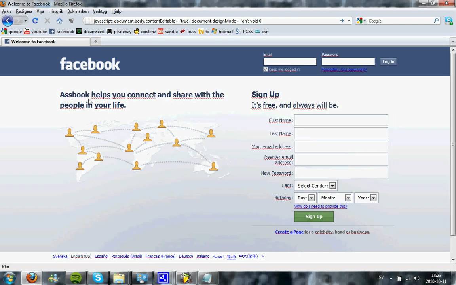Follow the Forgotten your password link
456x285 pixels.
click(x=344, y=70)
